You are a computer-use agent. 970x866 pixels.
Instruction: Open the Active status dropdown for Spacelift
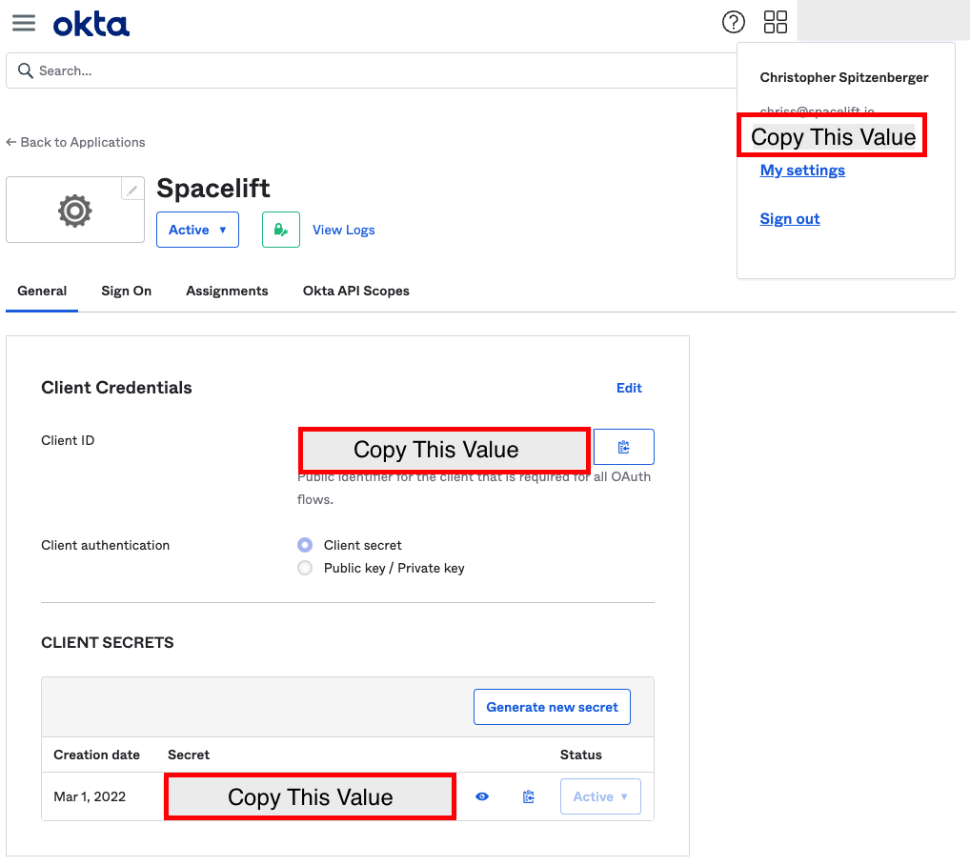(x=197, y=229)
